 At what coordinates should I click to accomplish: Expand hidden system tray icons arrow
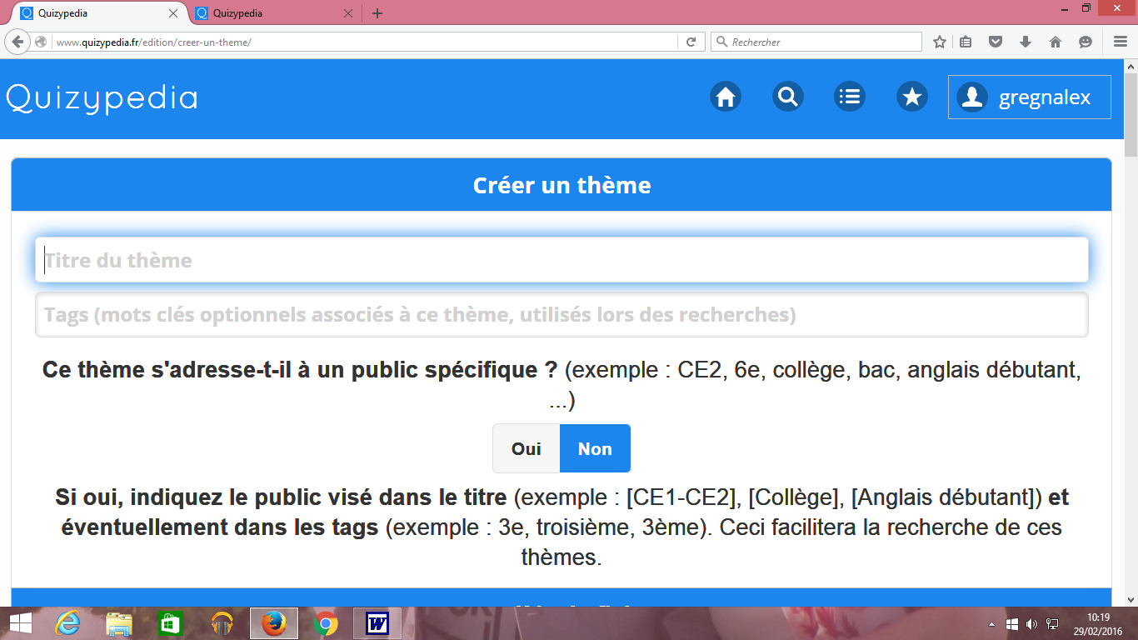coord(991,623)
